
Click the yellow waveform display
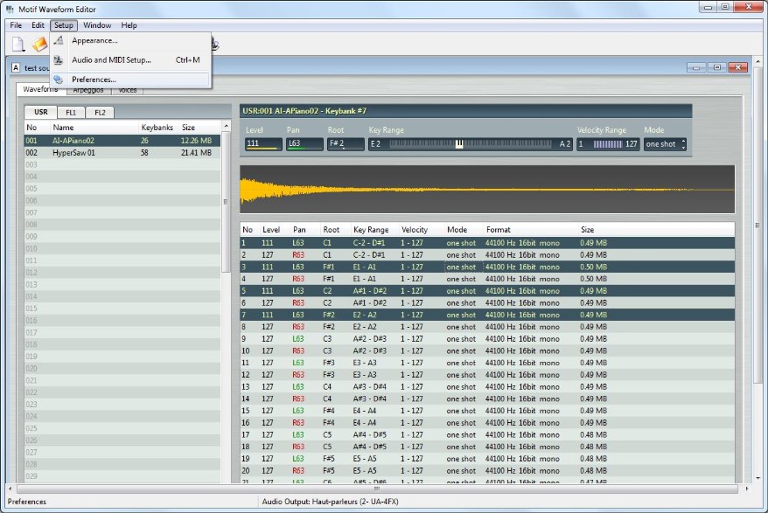(487, 190)
